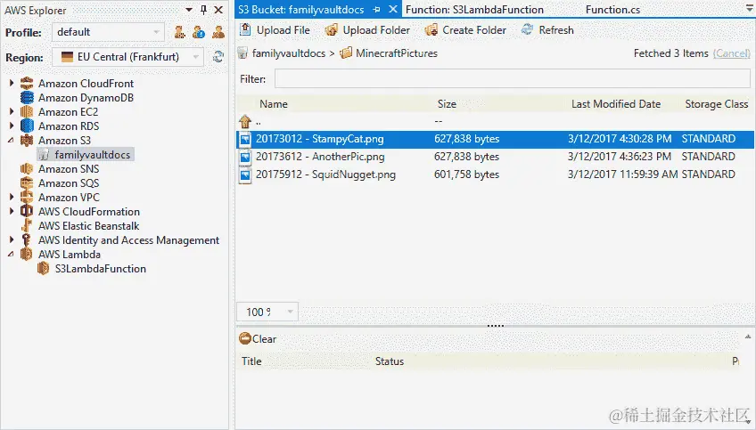This screenshot has height=430, width=756.
Task: Refresh the AWS Explorer region view icon
Action: pyautogui.click(x=218, y=57)
